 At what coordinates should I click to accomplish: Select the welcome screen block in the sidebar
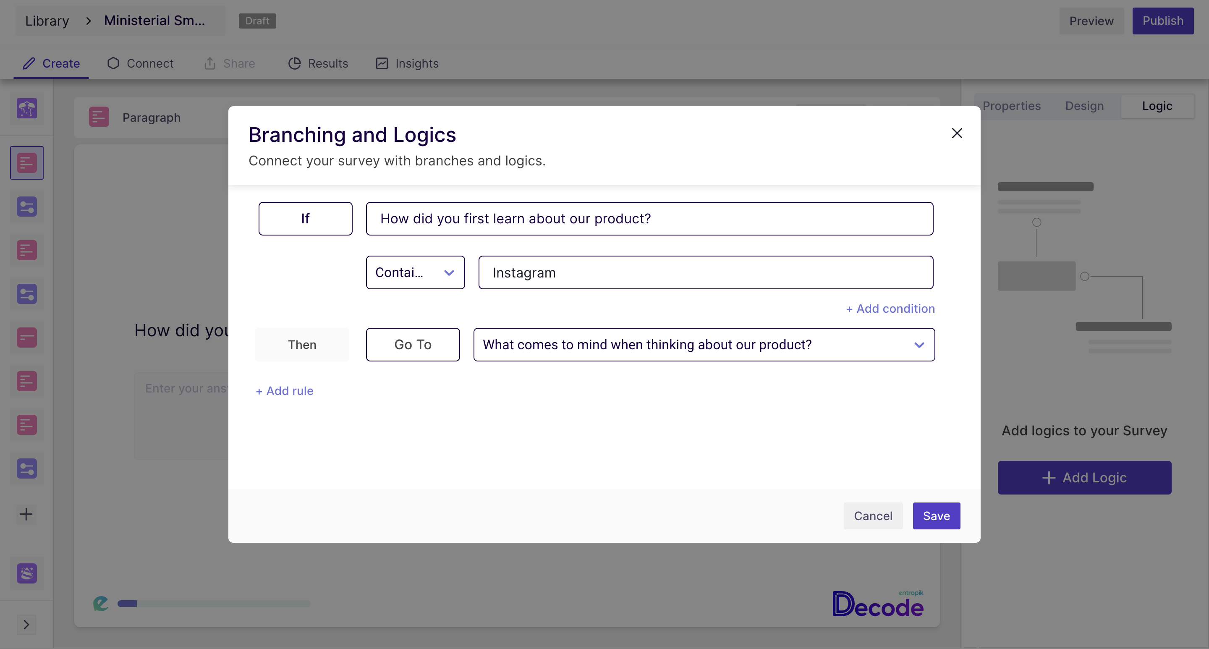tap(26, 108)
